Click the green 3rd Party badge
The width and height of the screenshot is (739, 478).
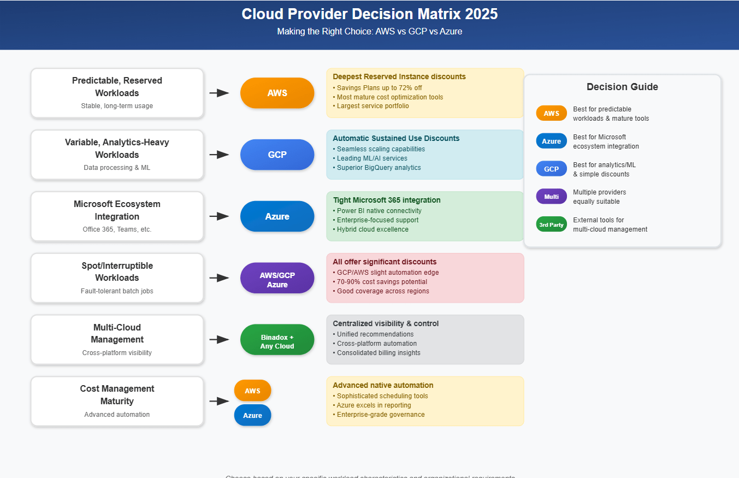click(552, 224)
